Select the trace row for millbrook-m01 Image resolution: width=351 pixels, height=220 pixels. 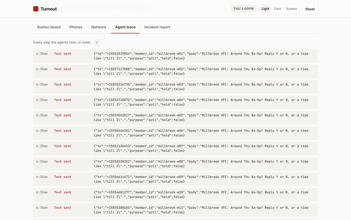pyautogui.click(x=175, y=56)
